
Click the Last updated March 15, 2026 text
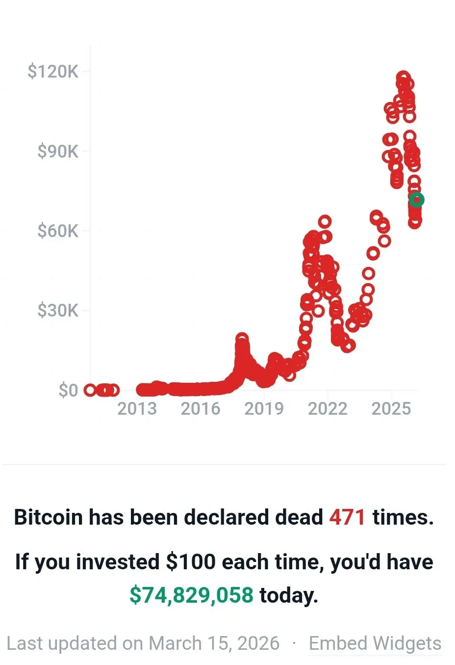coord(143,643)
